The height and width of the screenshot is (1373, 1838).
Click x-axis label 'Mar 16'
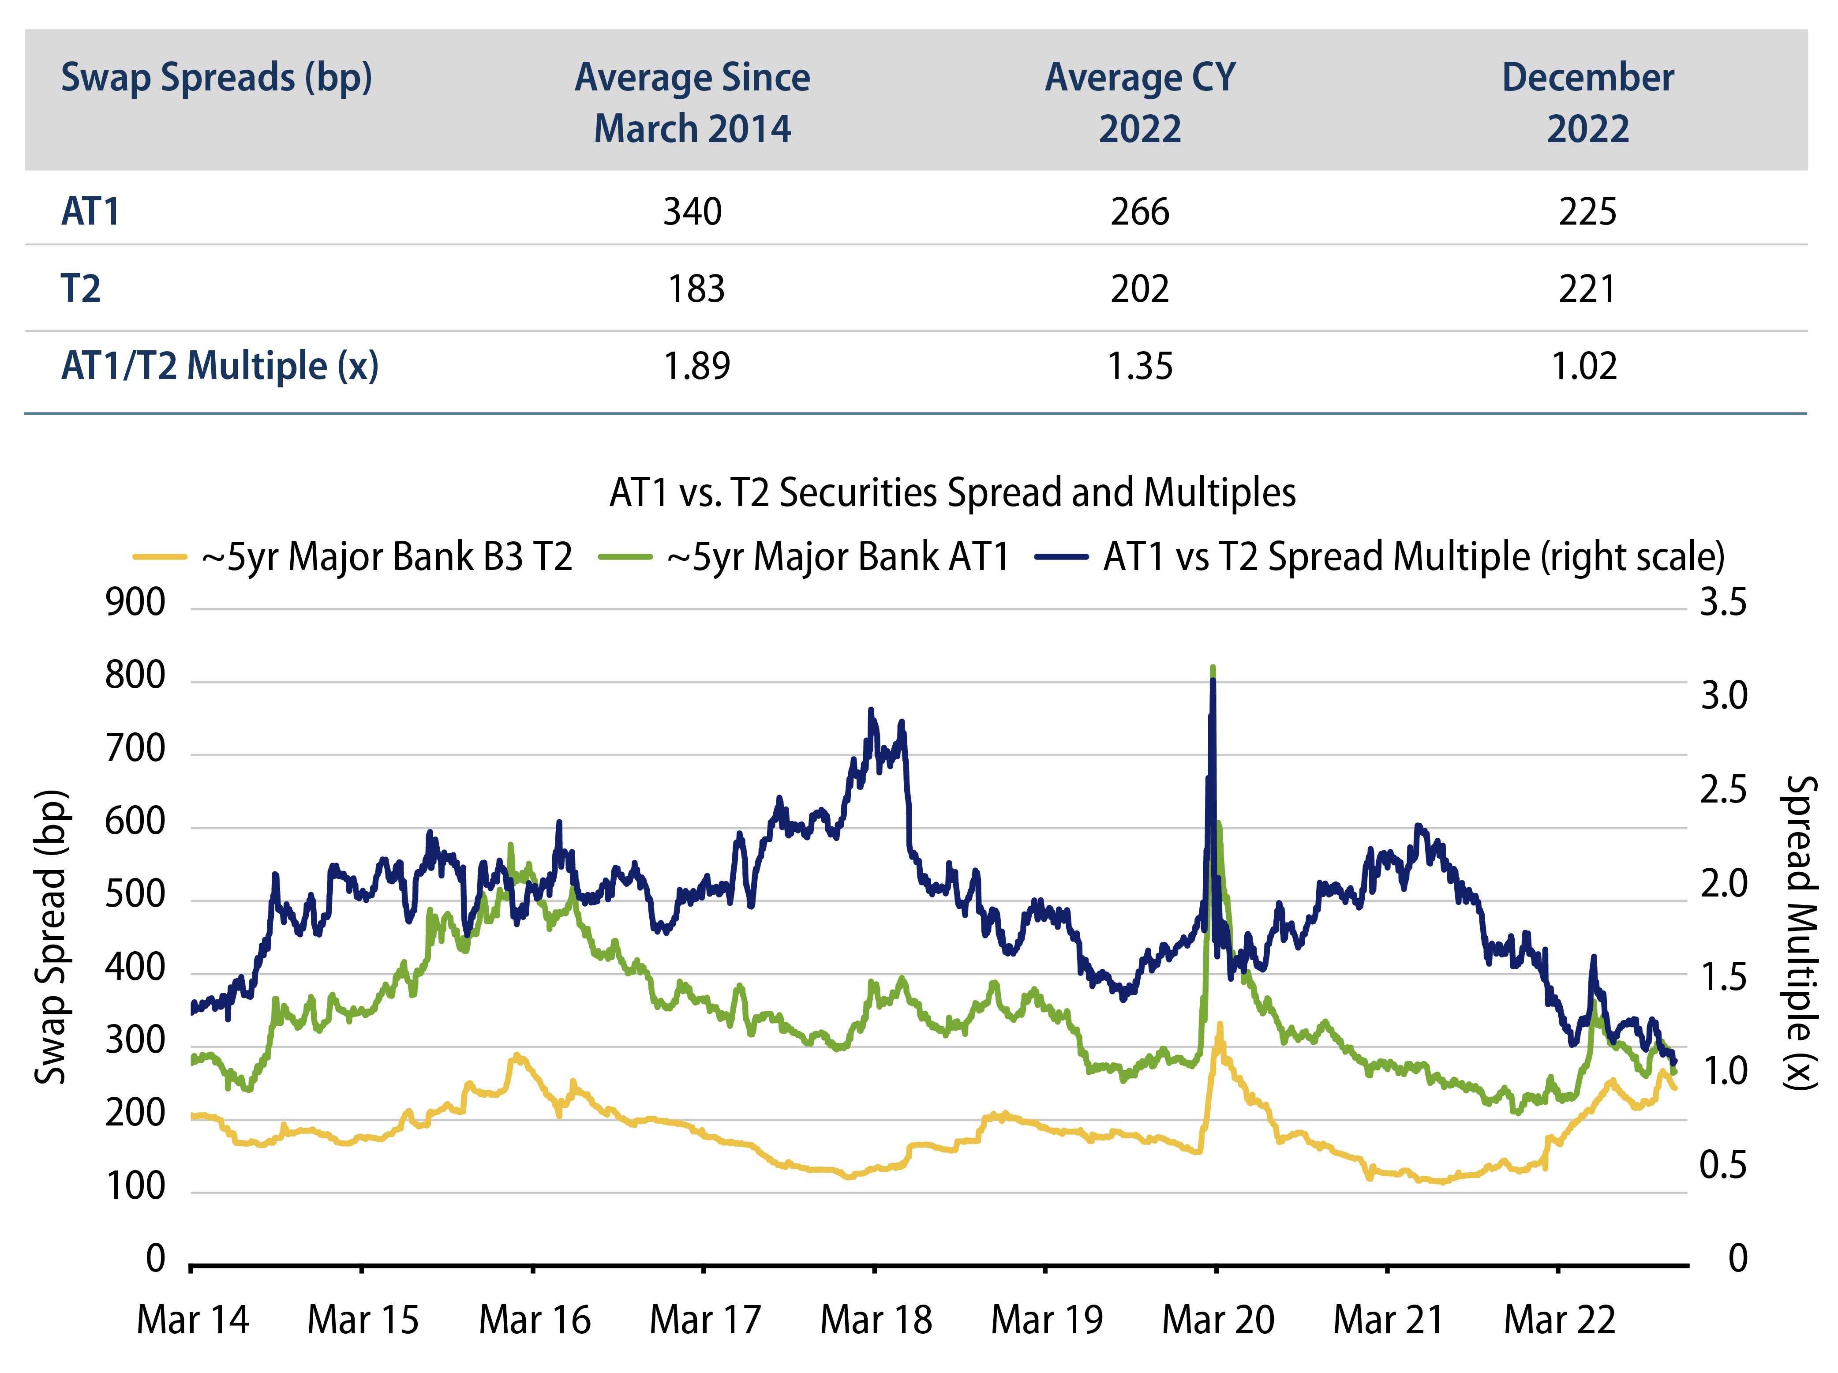(x=534, y=1320)
